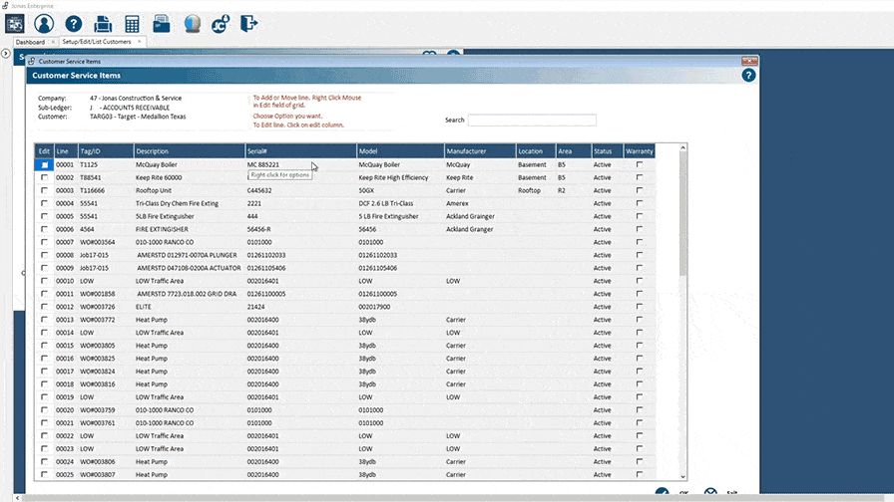Viewport: 894px width, 502px height.
Task: Click model '002017900'
Action: coord(374,307)
